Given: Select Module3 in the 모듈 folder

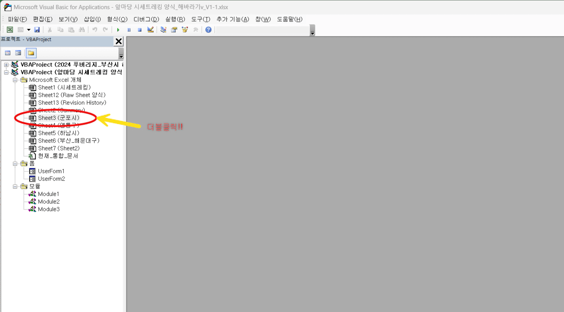Looking at the screenshot, I should point(49,209).
